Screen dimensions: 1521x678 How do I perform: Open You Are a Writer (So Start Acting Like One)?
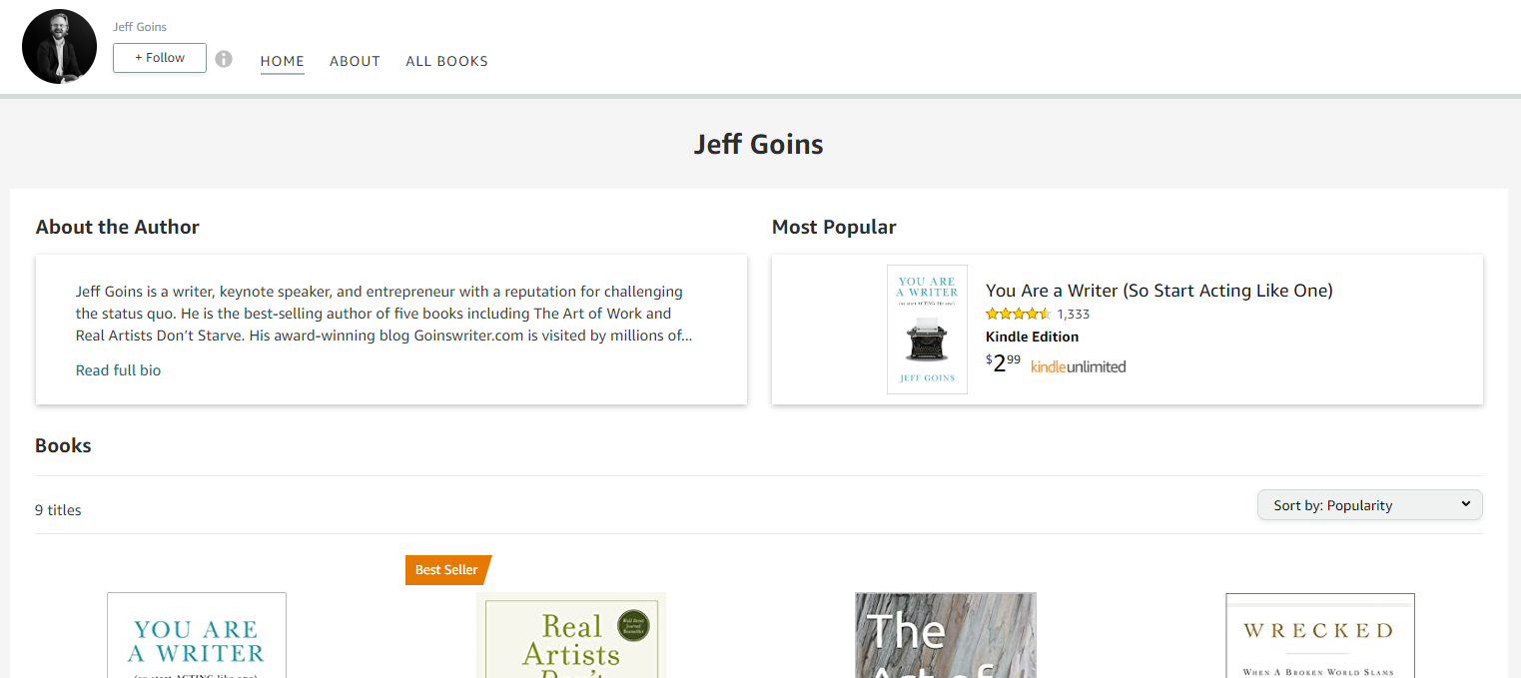pos(1158,290)
